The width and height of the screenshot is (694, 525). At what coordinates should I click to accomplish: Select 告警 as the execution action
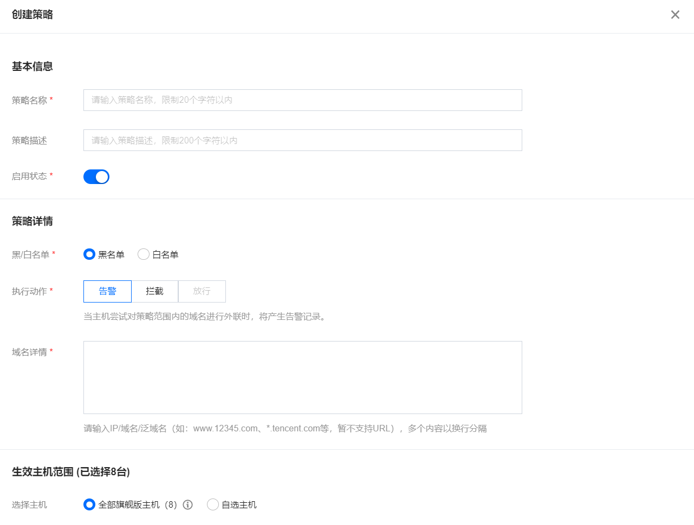point(107,291)
